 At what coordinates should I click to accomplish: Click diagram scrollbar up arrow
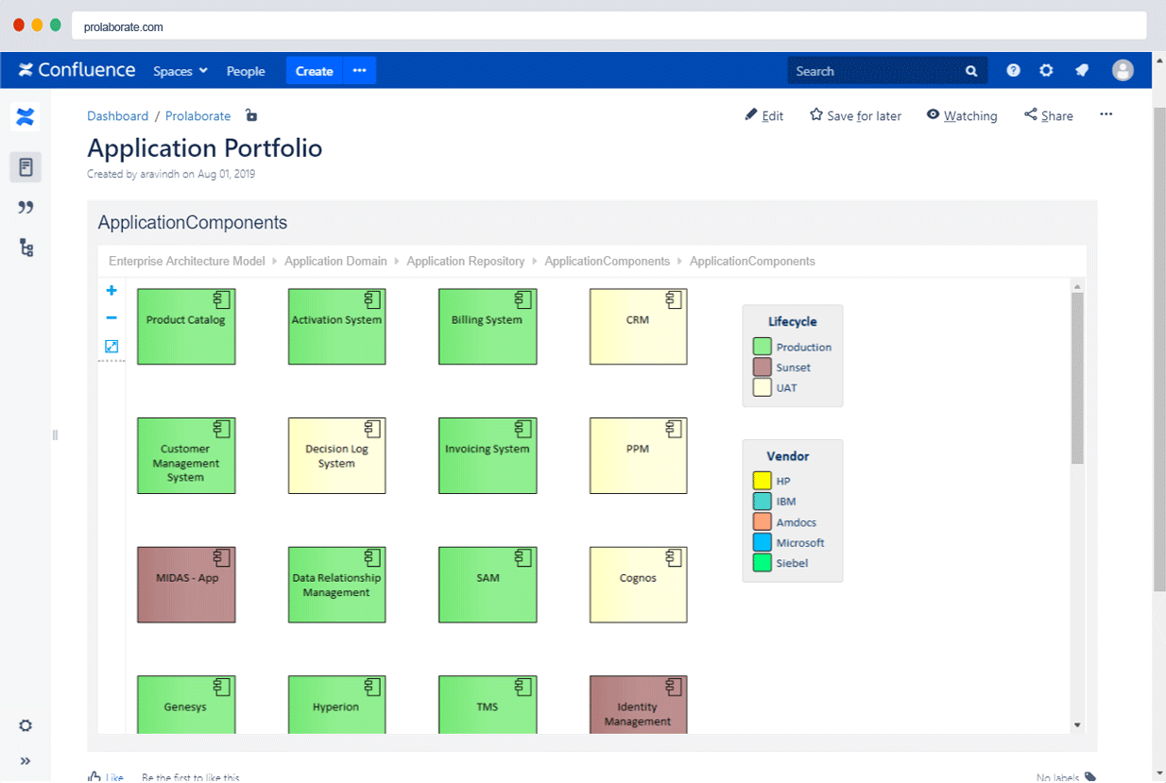click(1077, 286)
